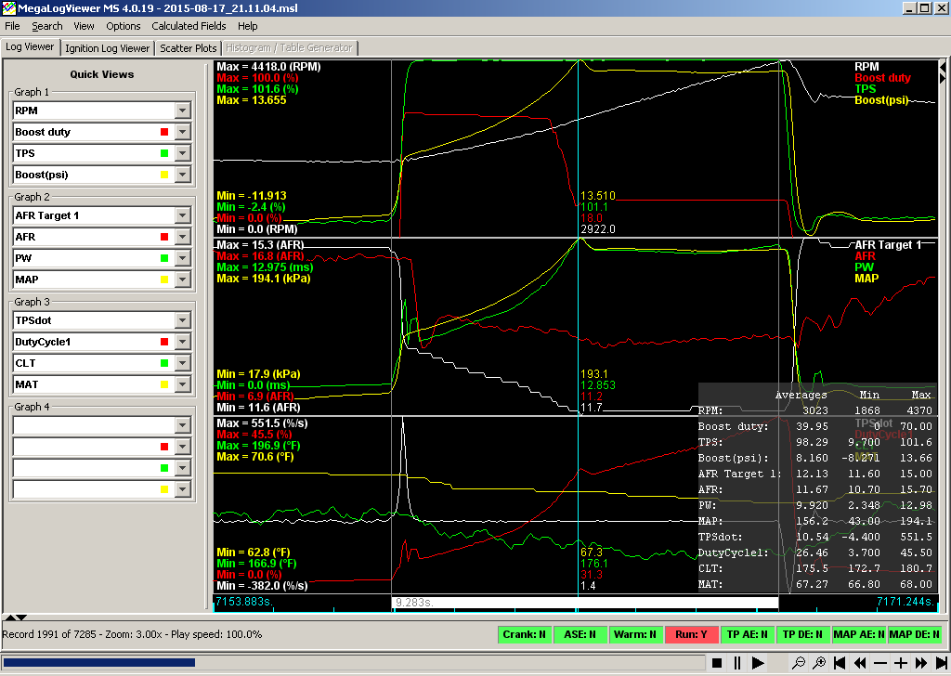The height and width of the screenshot is (676, 951).
Task: Pause the log playback
Action: click(x=737, y=663)
